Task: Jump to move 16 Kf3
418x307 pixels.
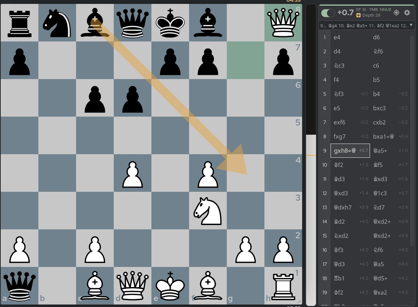Action: click(x=350, y=250)
